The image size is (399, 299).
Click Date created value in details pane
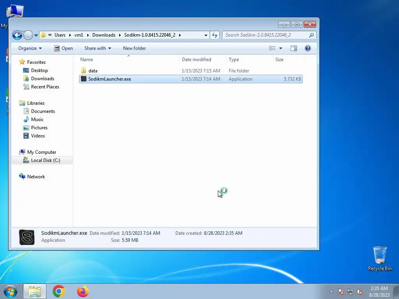(x=223, y=233)
